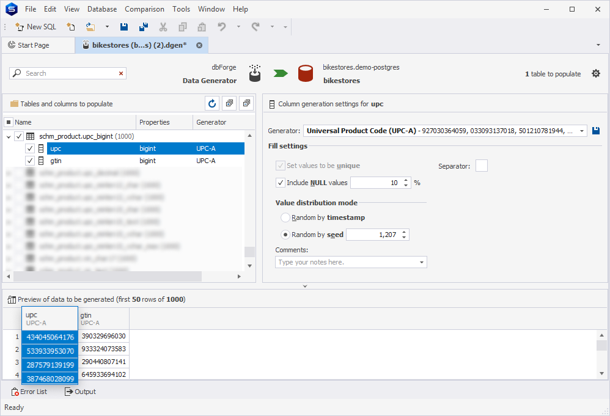Uncheck the gtin column checkbox
Screen dimensions: 610x416
[x=30, y=161]
